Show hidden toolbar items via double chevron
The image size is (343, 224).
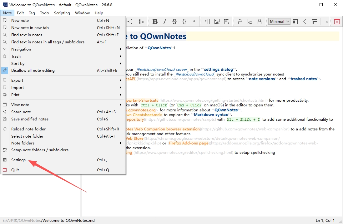point(327,22)
